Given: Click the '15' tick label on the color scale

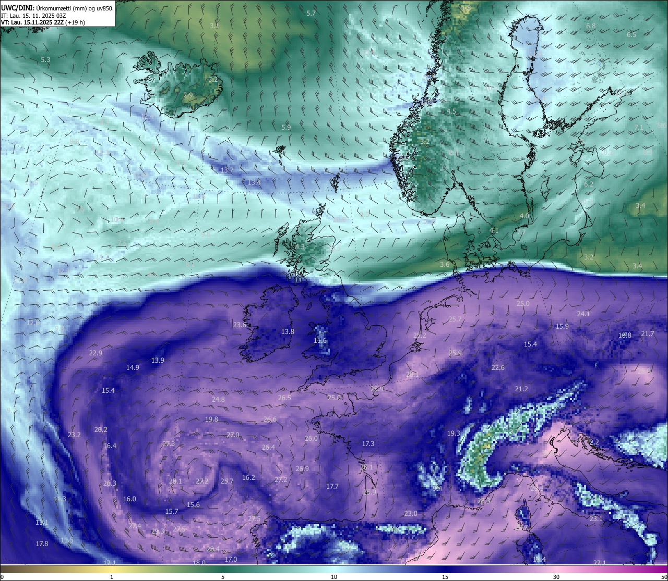Looking at the screenshot, I should click(x=445, y=577).
